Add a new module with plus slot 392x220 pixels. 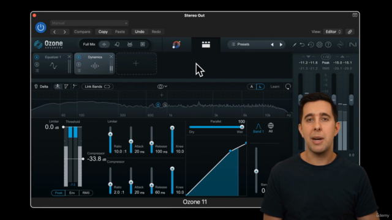136,64
